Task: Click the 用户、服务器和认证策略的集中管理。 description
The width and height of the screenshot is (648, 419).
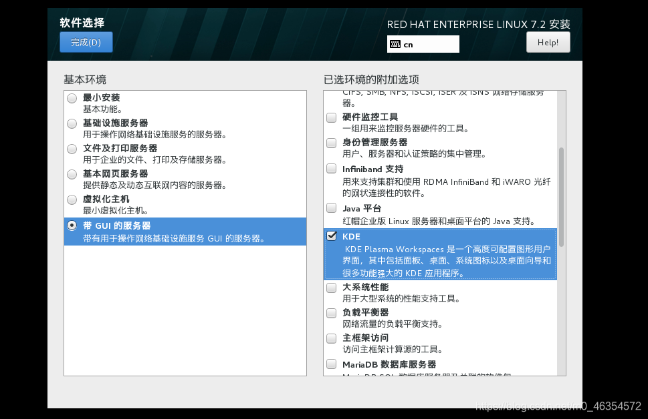Action: coord(414,154)
